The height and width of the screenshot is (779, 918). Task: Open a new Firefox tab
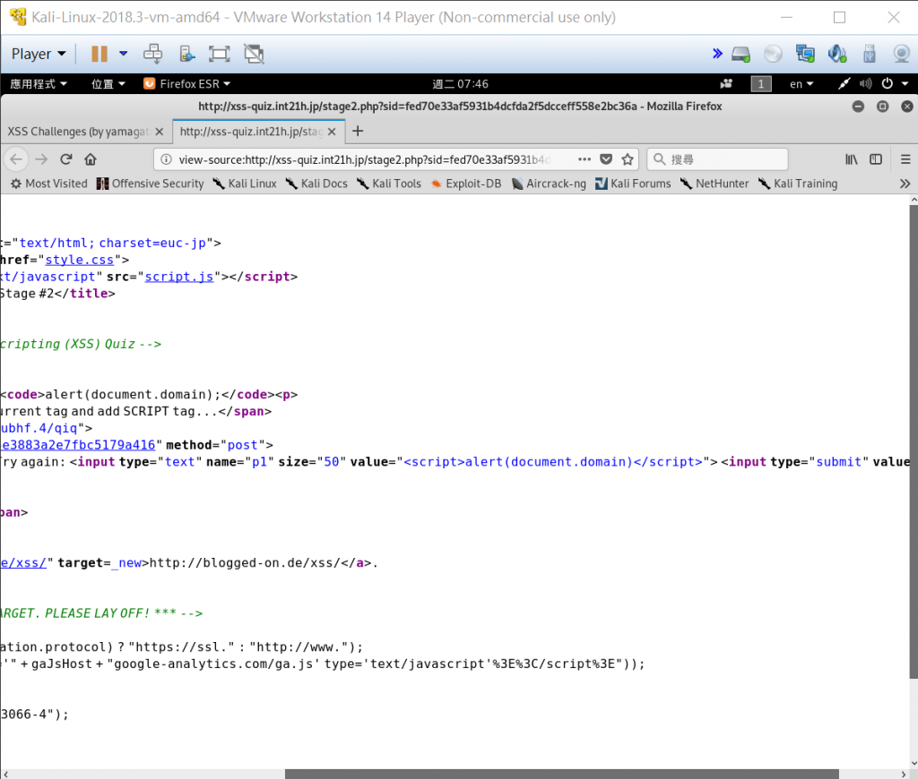pyautogui.click(x=358, y=131)
